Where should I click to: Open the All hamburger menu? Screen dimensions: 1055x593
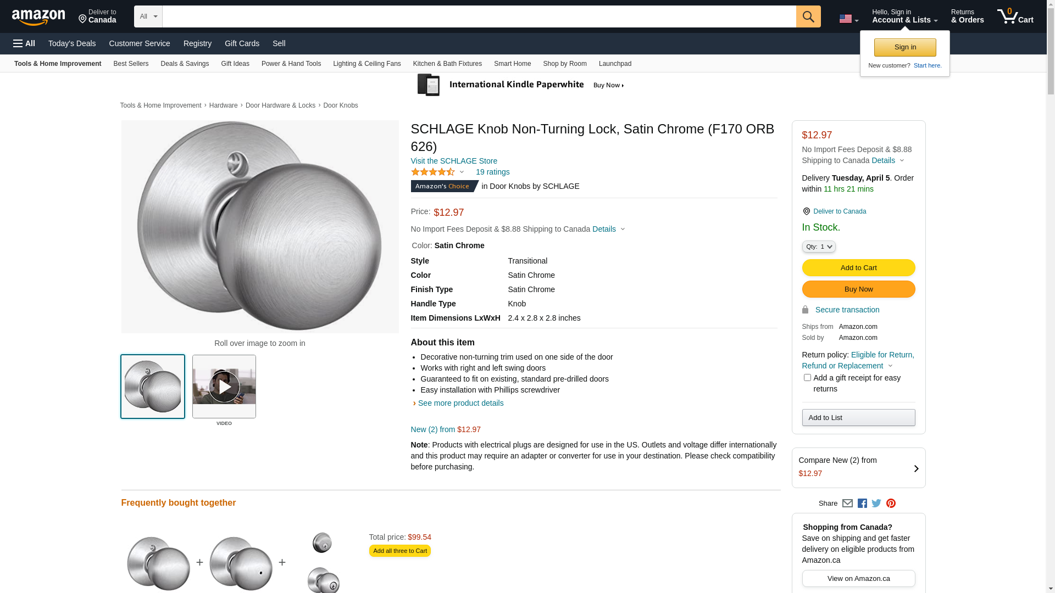tap(24, 43)
